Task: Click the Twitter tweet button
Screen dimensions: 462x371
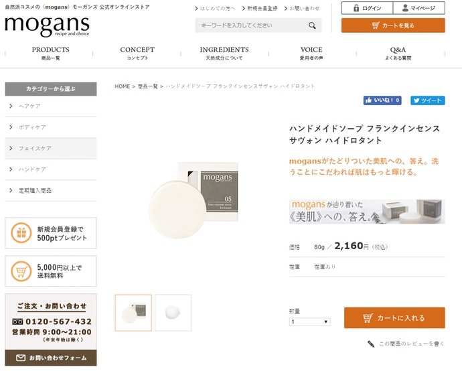Action: 427,100
